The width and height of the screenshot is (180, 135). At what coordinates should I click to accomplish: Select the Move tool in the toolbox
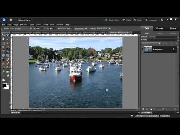[3, 35]
